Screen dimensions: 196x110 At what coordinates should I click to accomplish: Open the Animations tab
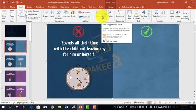[x=52, y=7]
